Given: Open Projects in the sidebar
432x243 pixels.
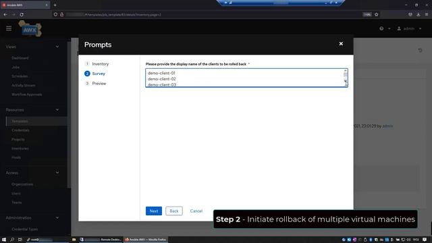Looking at the screenshot, I should pyautogui.click(x=18, y=140).
